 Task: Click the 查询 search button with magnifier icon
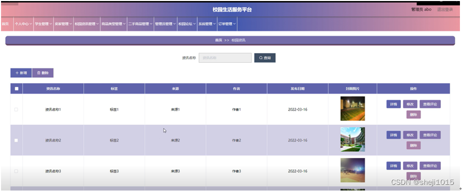coord(265,58)
